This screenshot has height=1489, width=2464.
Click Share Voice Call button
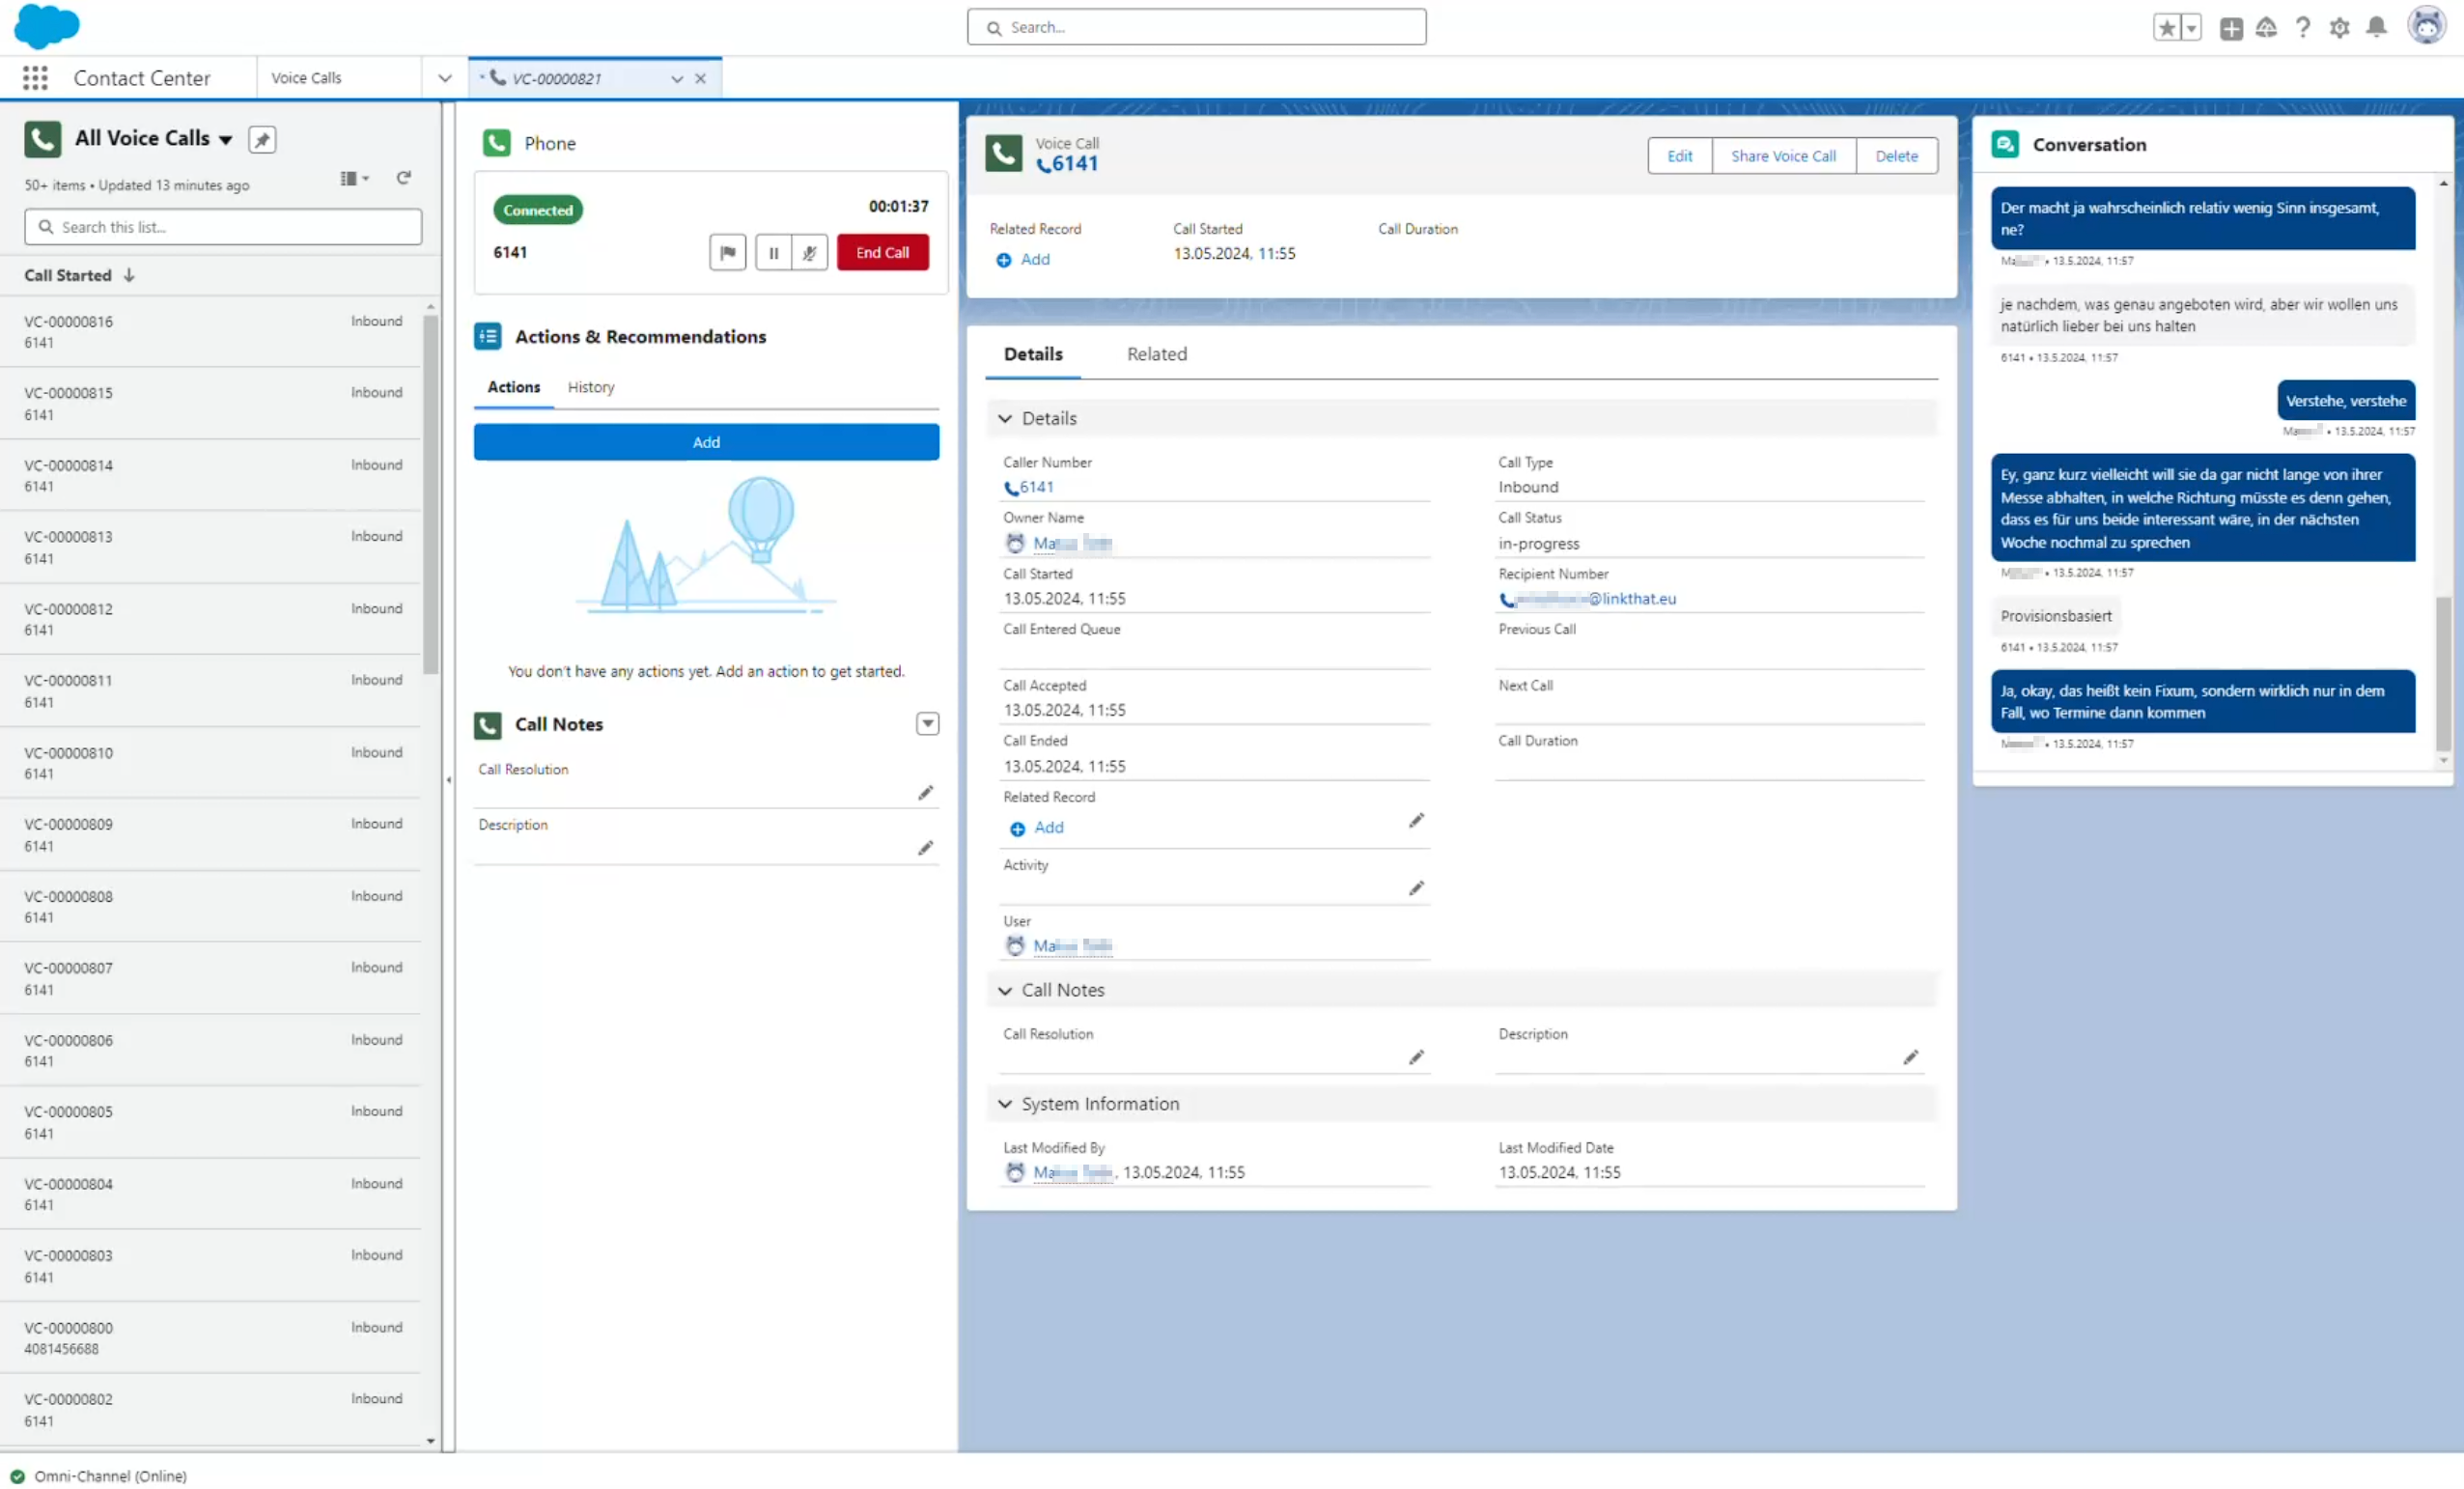pyautogui.click(x=1783, y=156)
